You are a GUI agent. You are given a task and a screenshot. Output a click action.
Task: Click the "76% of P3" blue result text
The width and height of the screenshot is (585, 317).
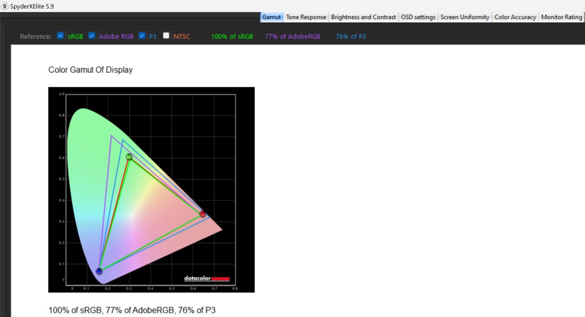(x=351, y=37)
